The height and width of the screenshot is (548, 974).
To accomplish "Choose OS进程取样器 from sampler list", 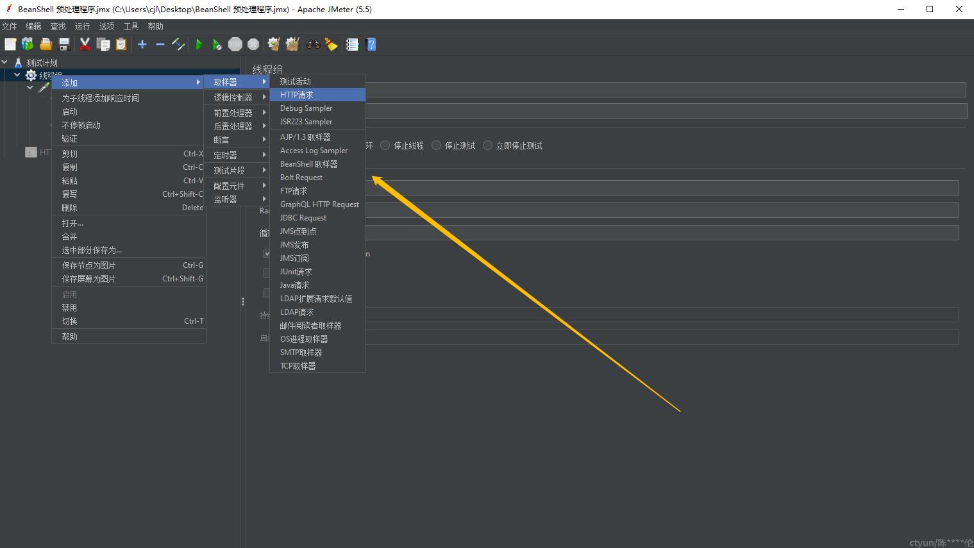I will [x=318, y=339].
